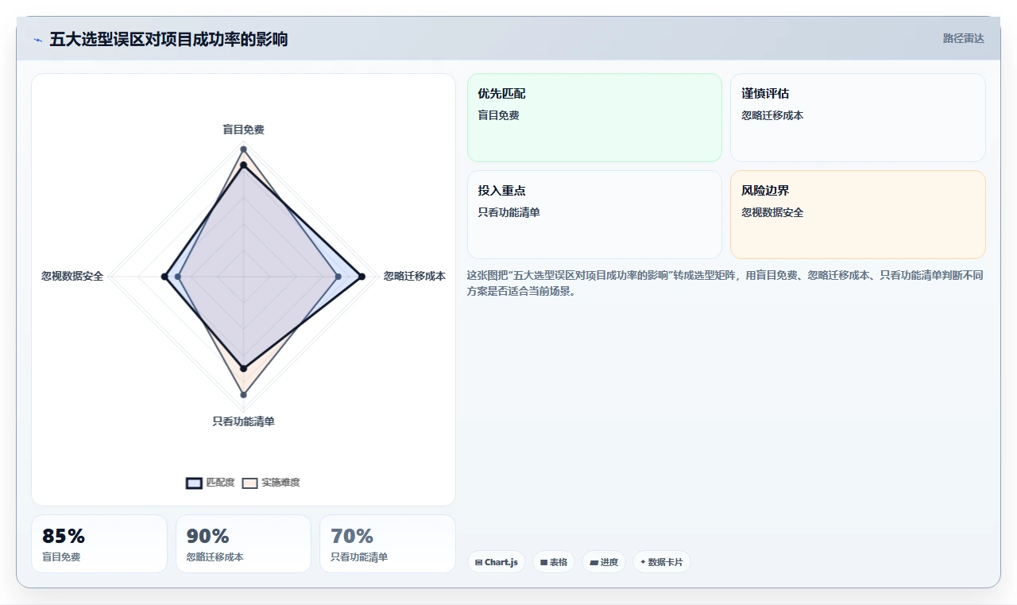This screenshot has width=1017, height=605.
Task: Click the 忽略迁移成本 radar axis label
Action: [414, 276]
